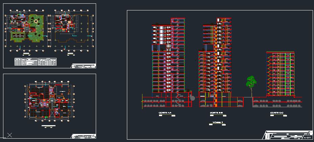This screenshot has width=314, height=142.
Task: Select the right schedule table in top sheet
Action: tap(47, 62)
